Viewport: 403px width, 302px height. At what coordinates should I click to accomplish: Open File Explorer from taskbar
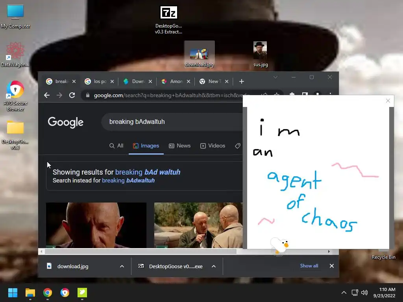30,293
